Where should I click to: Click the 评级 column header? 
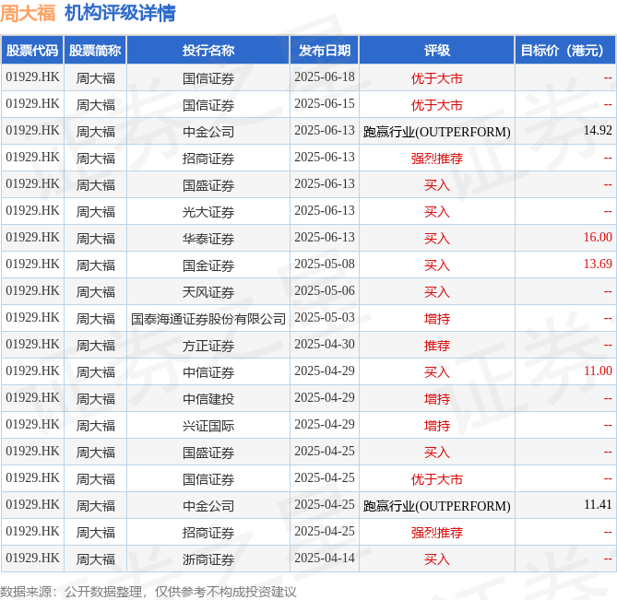click(x=437, y=51)
